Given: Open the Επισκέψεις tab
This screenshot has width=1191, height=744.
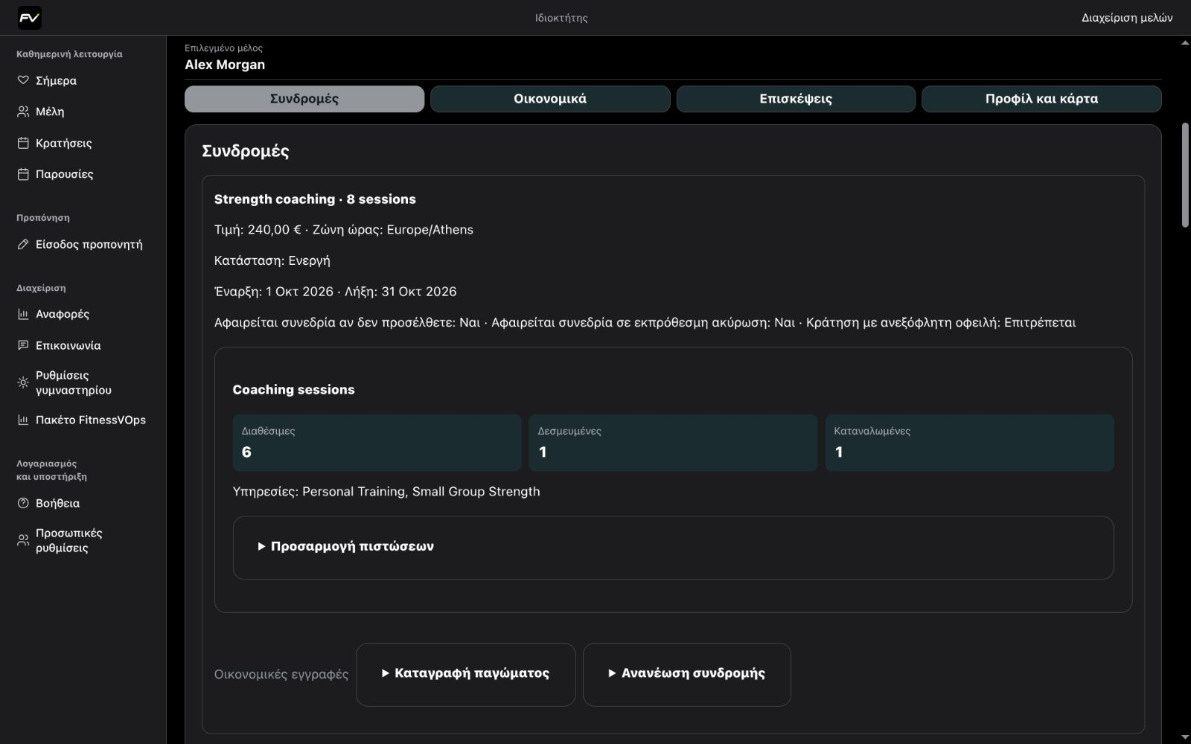Looking at the screenshot, I should pyautogui.click(x=796, y=99).
